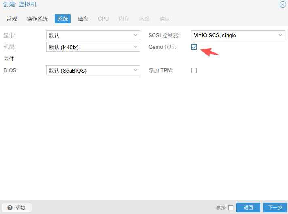Switch to the 常规 tab
The height and width of the screenshot is (214, 288).
tap(12, 19)
